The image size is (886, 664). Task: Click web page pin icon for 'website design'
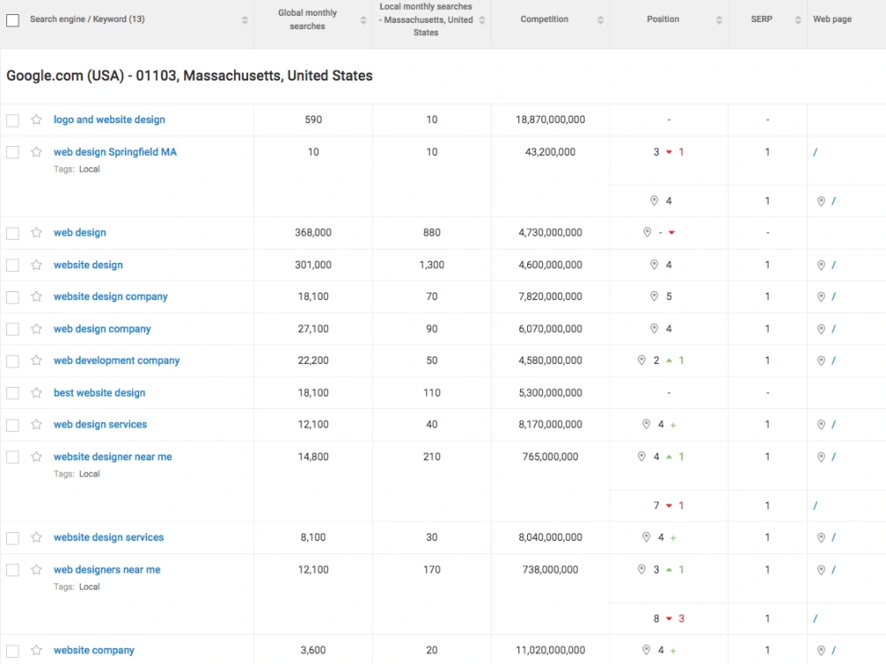pyautogui.click(x=821, y=266)
